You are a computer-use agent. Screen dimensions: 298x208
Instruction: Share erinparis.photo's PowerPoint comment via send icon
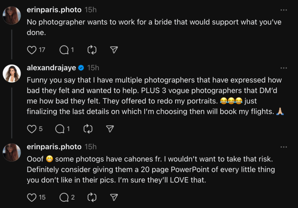point(113,197)
